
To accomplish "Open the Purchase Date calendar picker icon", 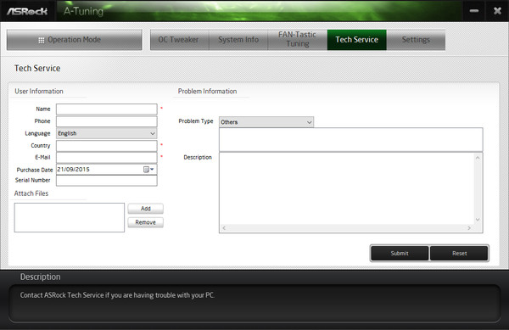I will [148, 169].
